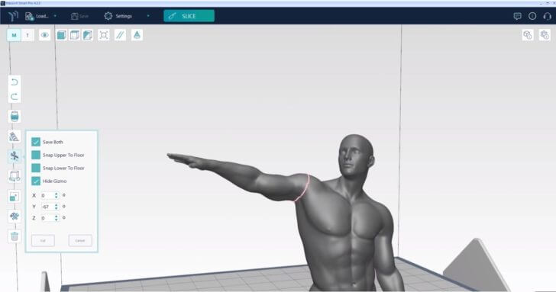
Task: Click the Redo arrow icon
Action: click(15, 97)
